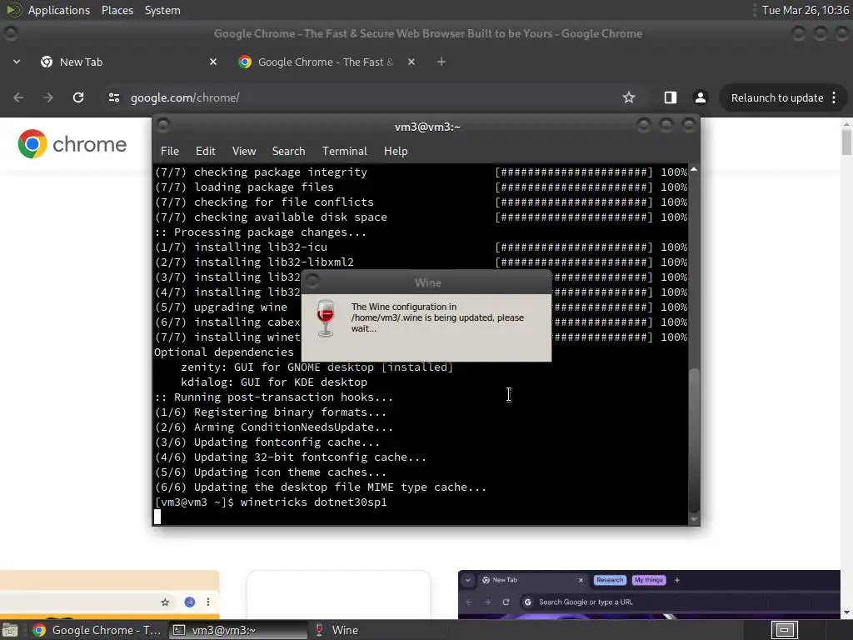Screen dimensions: 853x640
Task: Click the terminal scrollbar down arrow
Action: (x=694, y=520)
